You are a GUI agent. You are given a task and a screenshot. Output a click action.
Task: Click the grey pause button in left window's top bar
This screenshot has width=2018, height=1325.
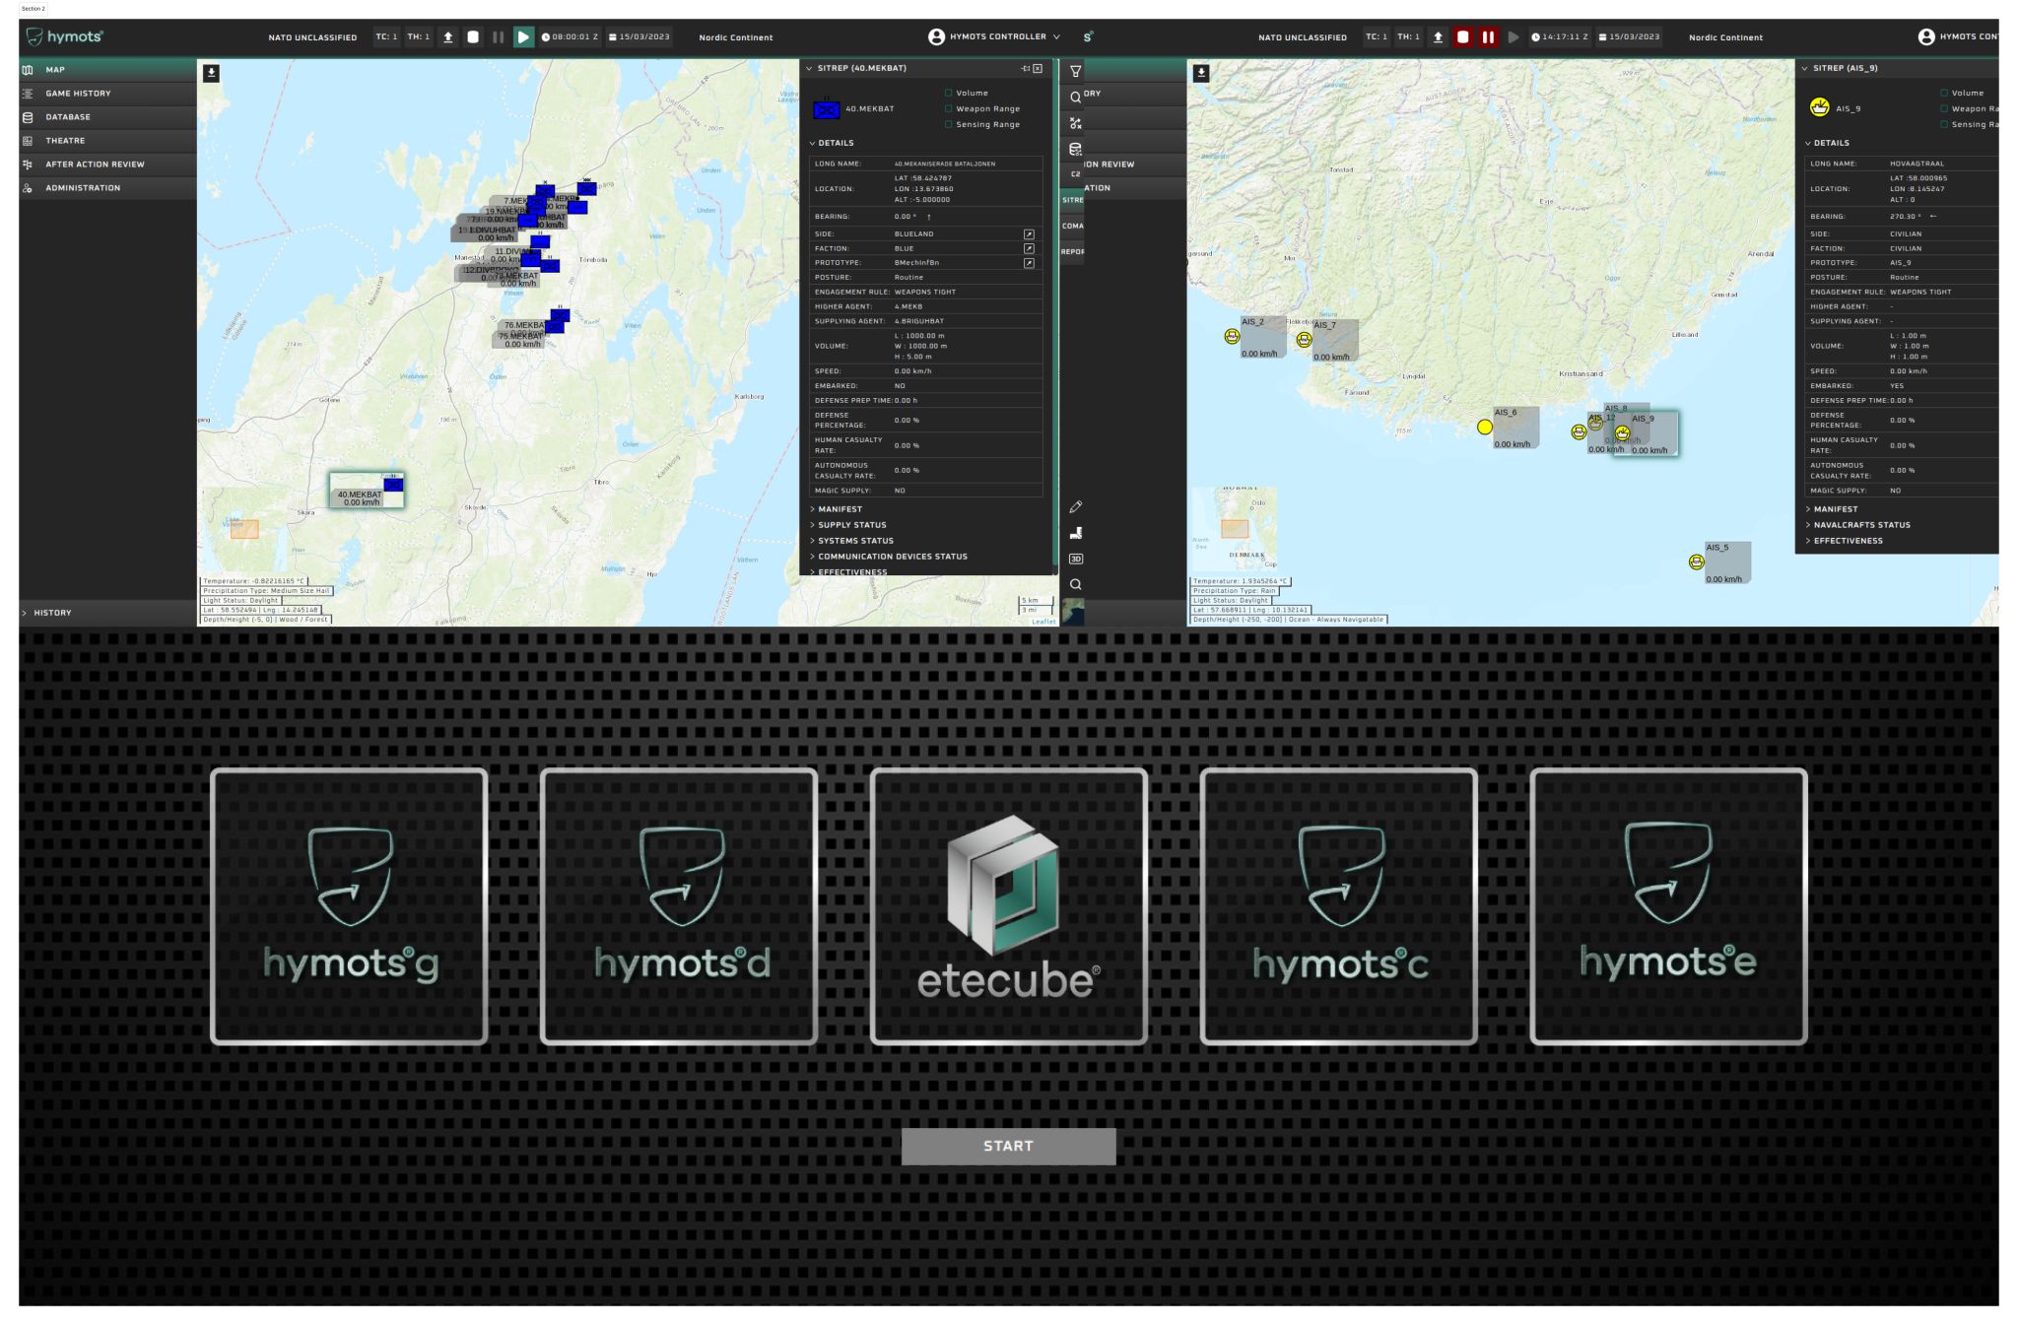pos(498,37)
